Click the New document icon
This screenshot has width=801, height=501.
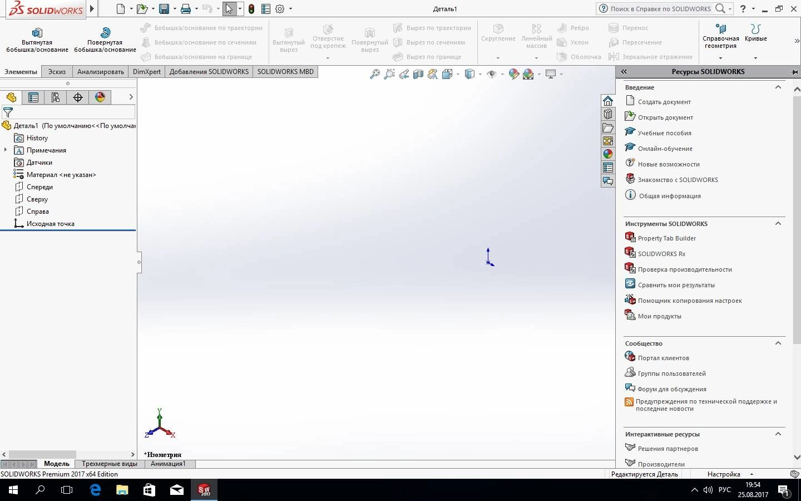coord(121,8)
